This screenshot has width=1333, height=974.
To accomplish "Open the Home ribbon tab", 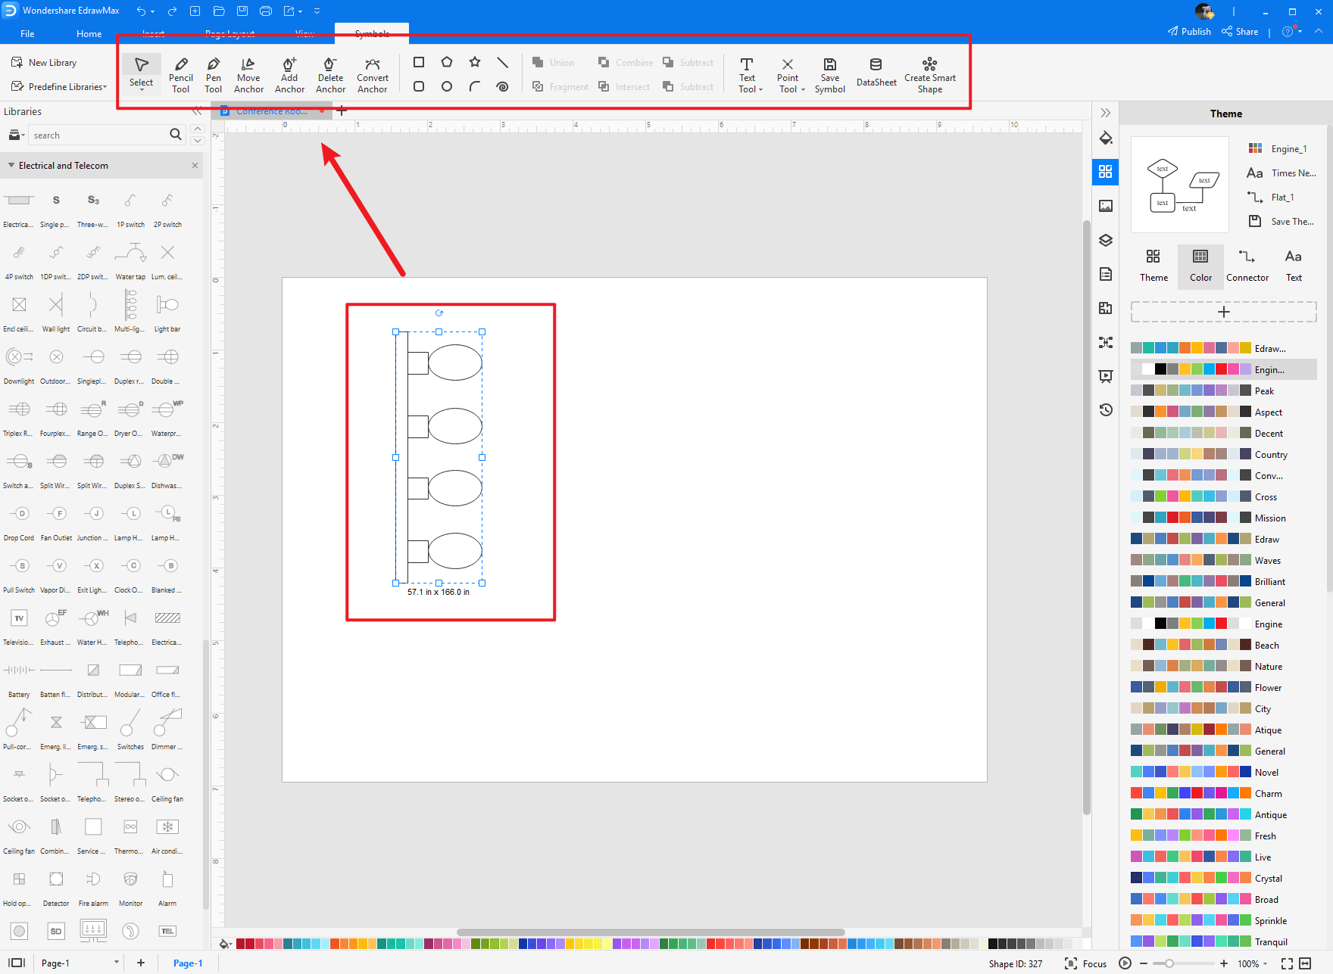I will tap(89, 34).
